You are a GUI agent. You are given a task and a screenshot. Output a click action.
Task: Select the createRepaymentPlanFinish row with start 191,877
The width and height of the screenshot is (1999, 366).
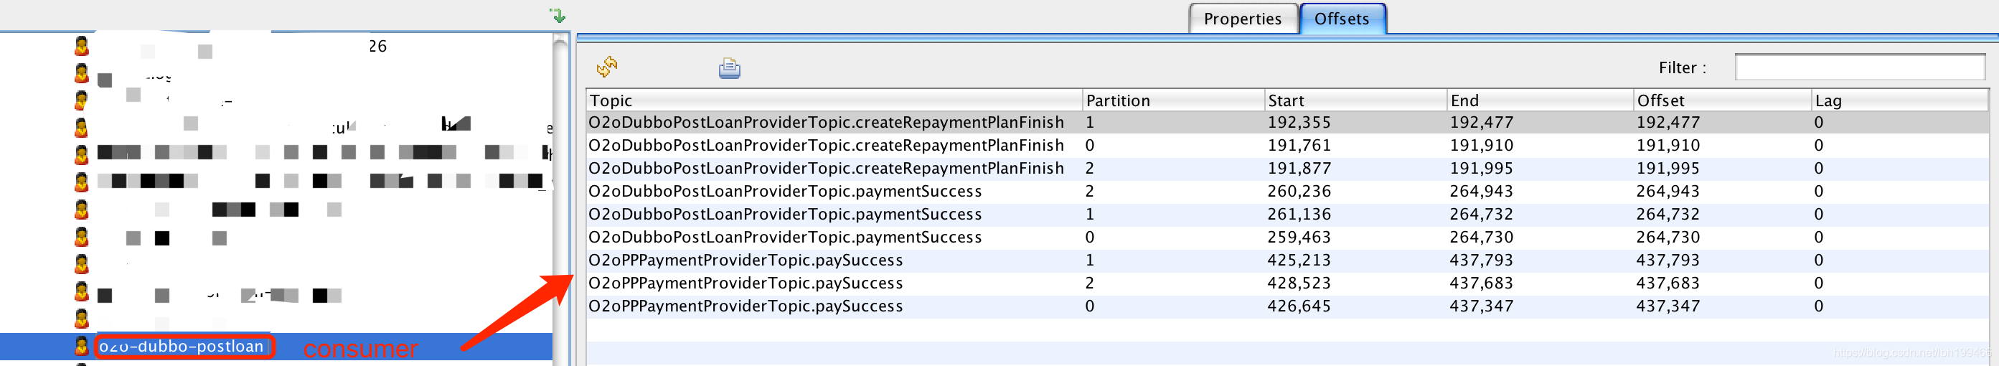click(1287, 168)
